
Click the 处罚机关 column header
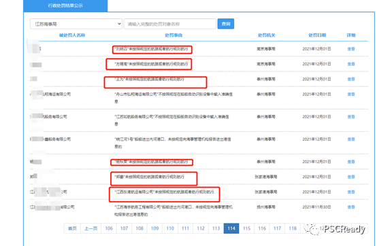[266, 35]
